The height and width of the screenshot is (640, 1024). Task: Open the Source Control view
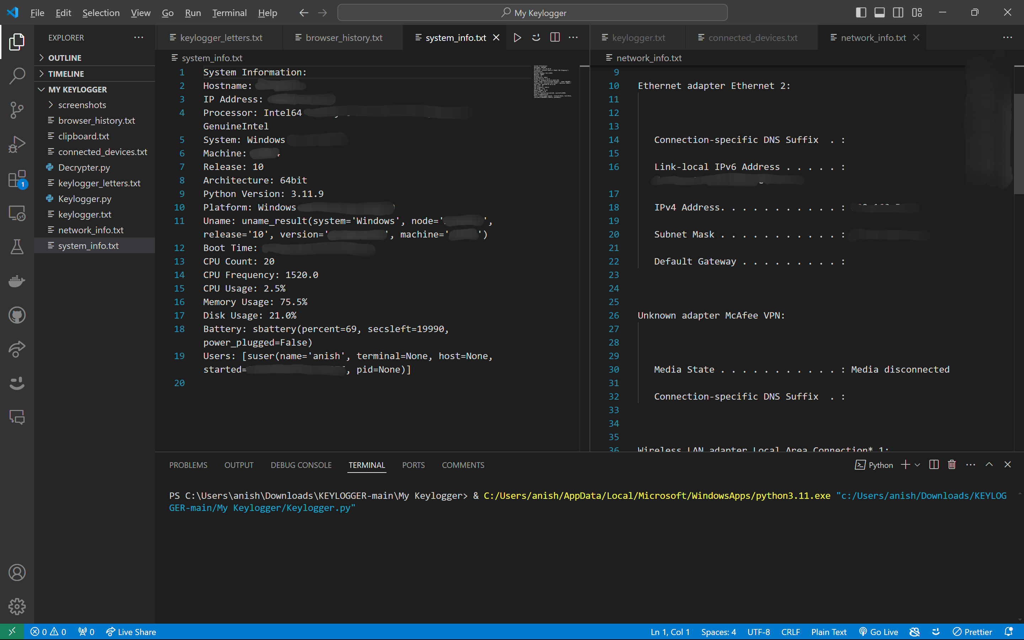[17, 110]
